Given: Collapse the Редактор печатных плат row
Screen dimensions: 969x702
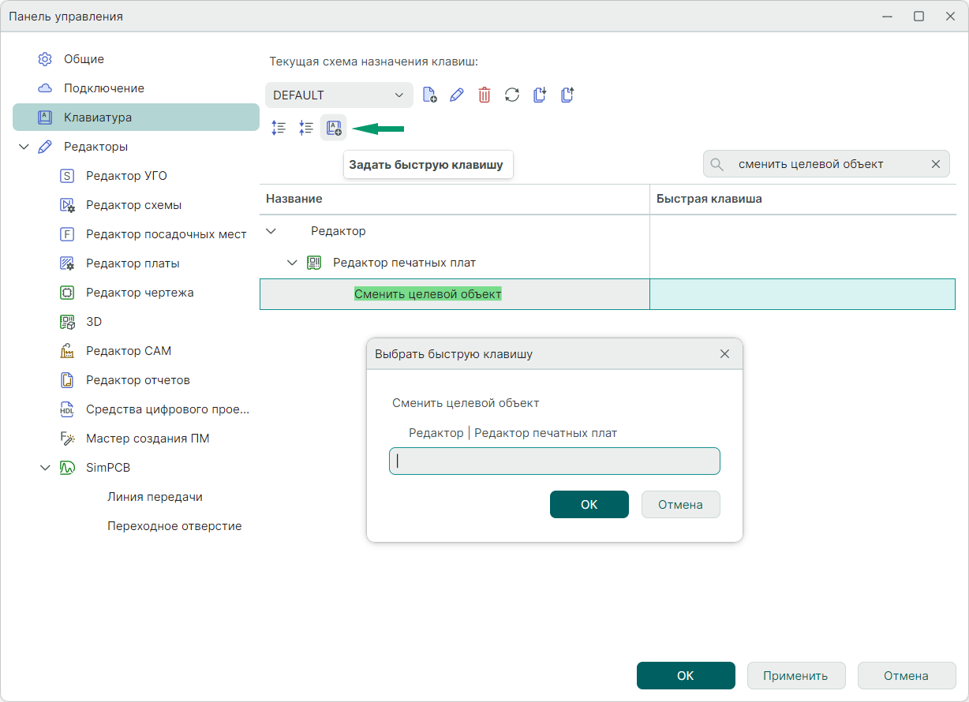Looking at the screenshot, I should [x=292, y=263].
